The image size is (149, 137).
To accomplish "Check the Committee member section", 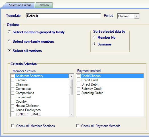I will coord(13,89).
